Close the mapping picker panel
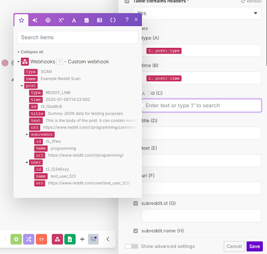Image resolution: width=267 pixels, height=254 pixels. tap(136, 19)
